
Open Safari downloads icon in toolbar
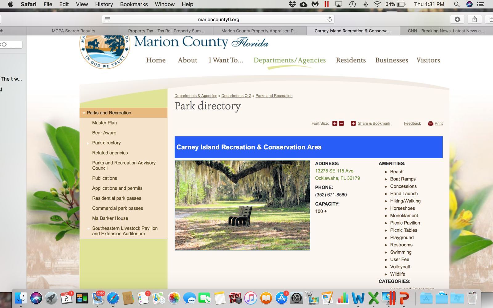pos(457,19)
